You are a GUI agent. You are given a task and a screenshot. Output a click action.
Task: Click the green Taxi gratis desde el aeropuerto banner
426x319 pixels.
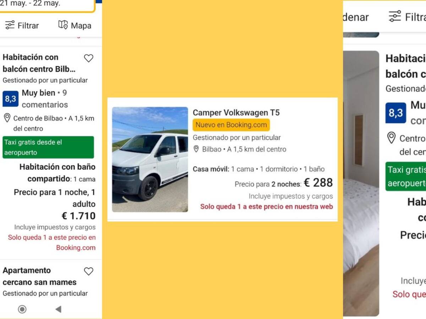(48, 147)
